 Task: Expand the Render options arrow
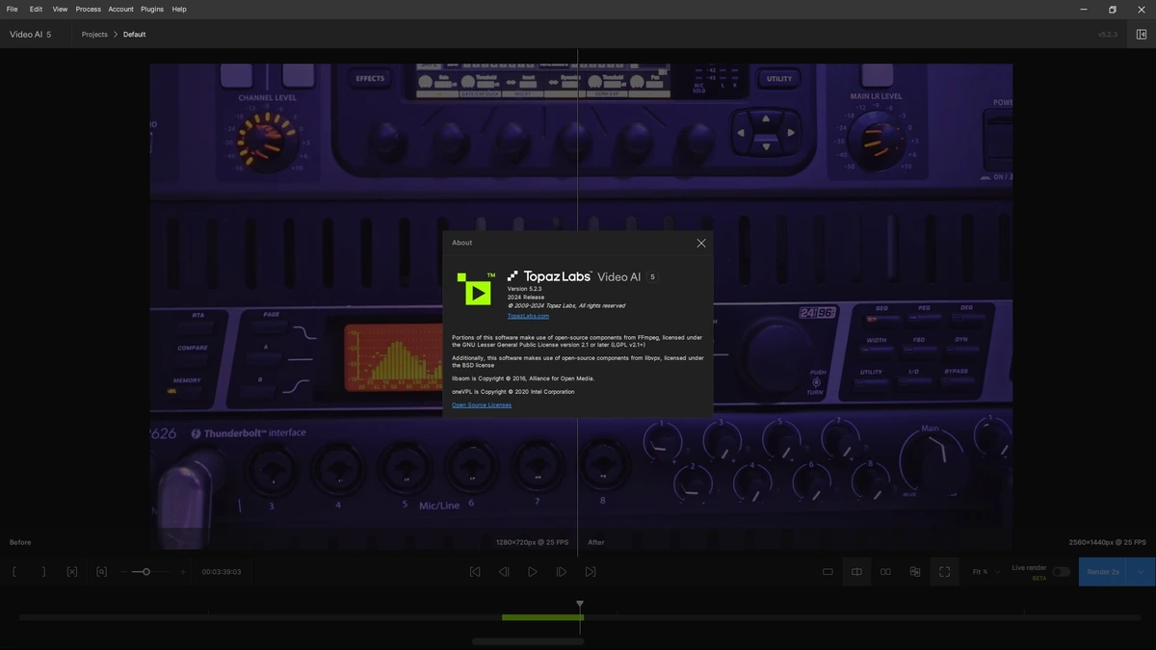pyautogui.click(x=1141, y=572)
